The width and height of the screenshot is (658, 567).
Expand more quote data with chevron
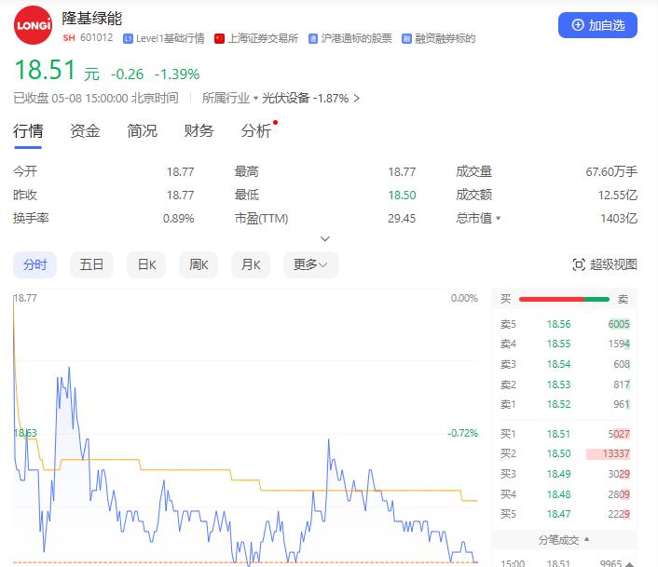pos(324,238)
